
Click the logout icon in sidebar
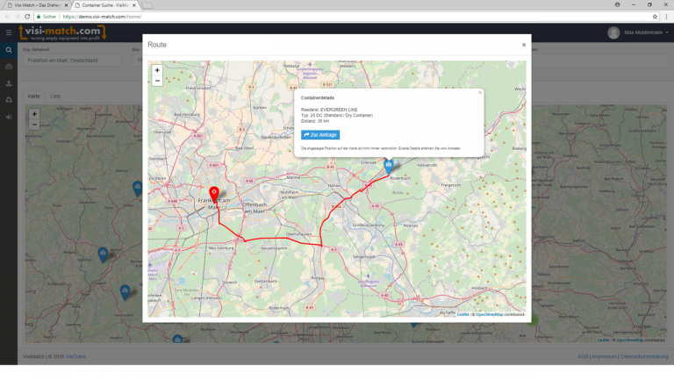click(9, 117)
